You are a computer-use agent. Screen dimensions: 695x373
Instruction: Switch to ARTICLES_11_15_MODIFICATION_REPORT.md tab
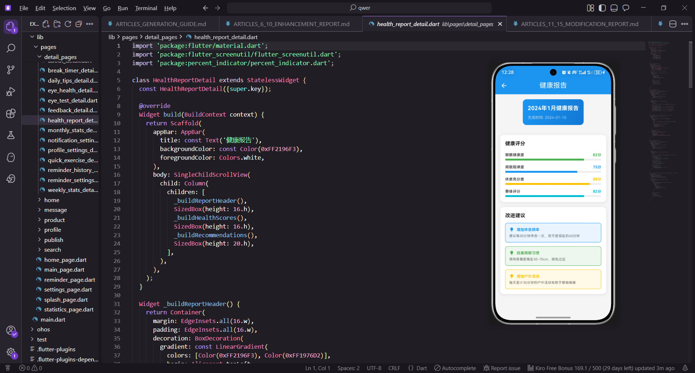(x=579, y=24)
